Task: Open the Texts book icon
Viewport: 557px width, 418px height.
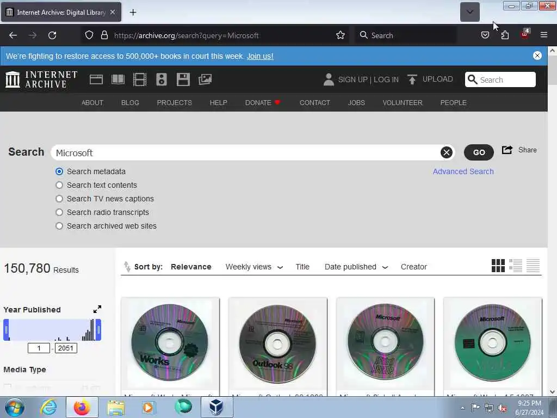Action: 118,79
